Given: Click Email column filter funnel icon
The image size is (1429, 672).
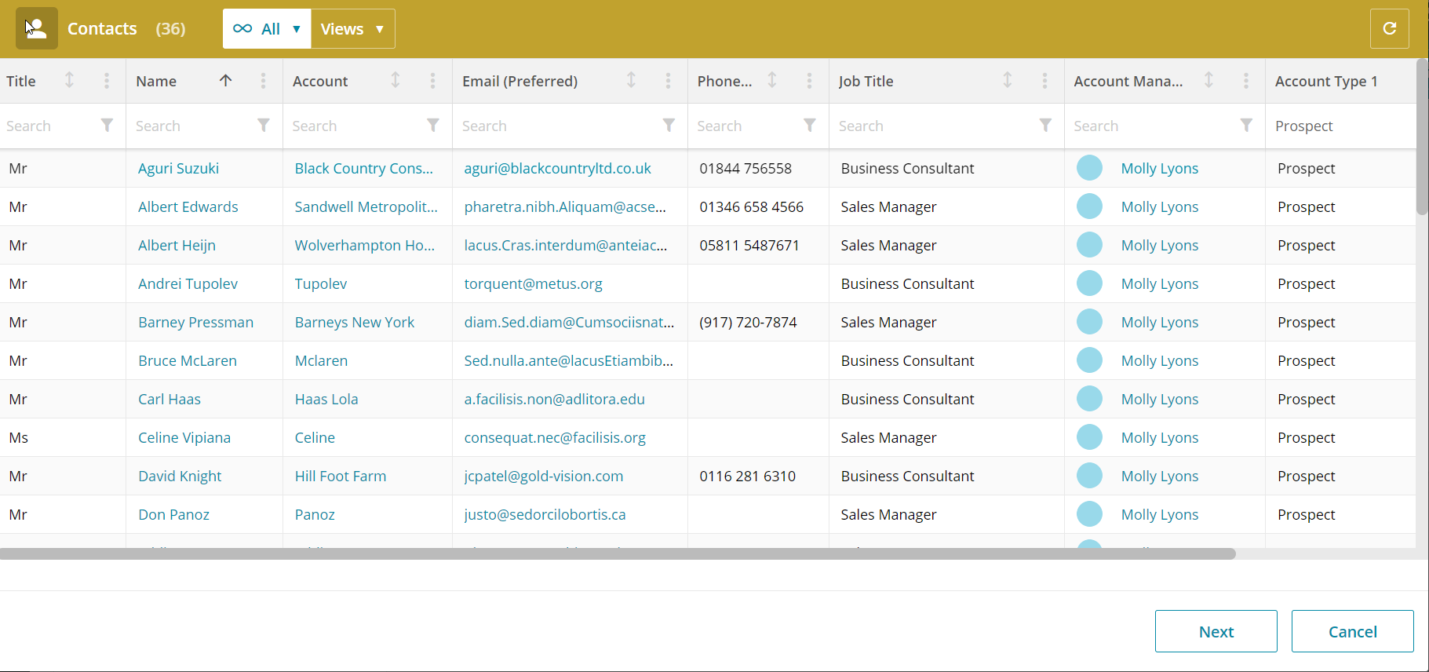Looking at the screenshot, I should click(x=669, y=125).
